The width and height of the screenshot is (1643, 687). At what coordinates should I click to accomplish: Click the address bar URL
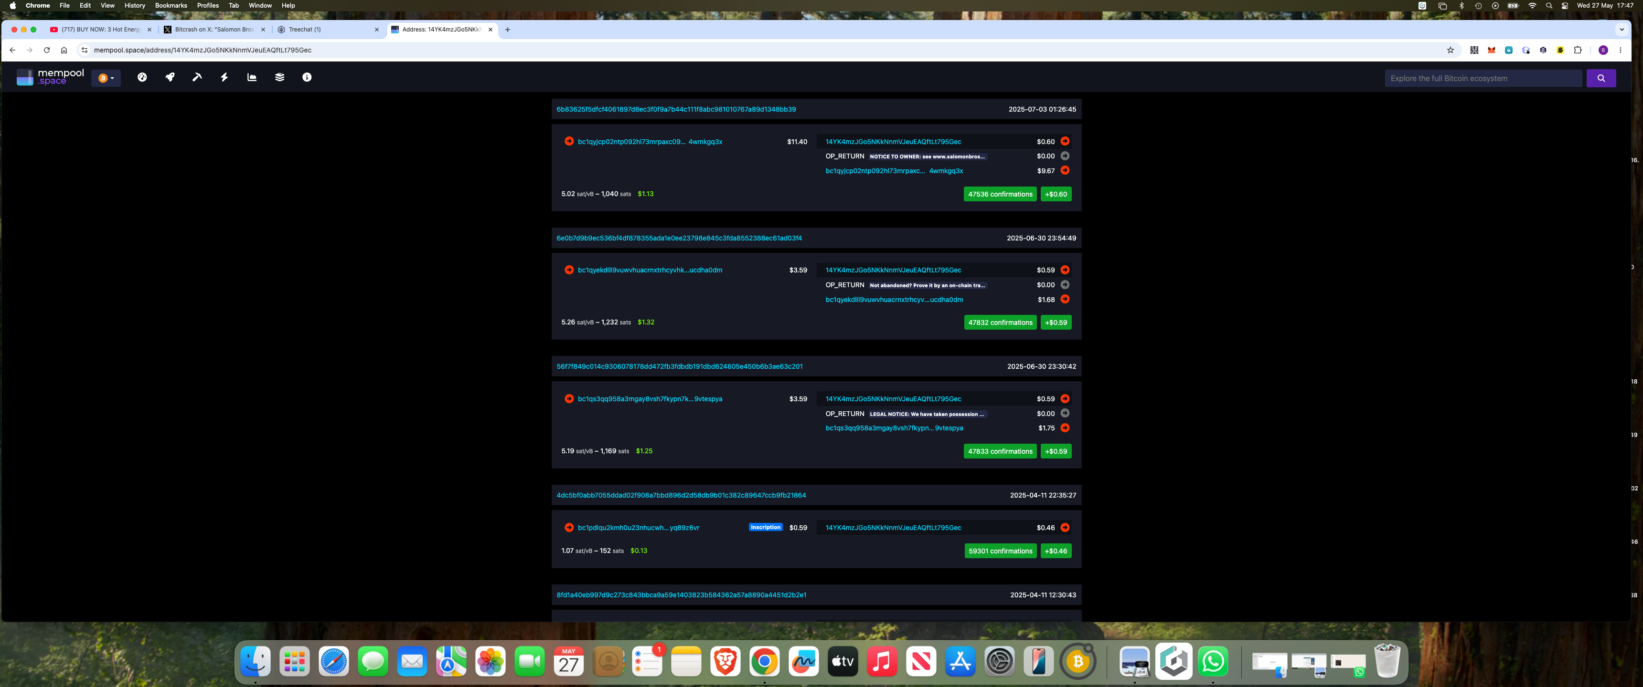pos(203,50)
